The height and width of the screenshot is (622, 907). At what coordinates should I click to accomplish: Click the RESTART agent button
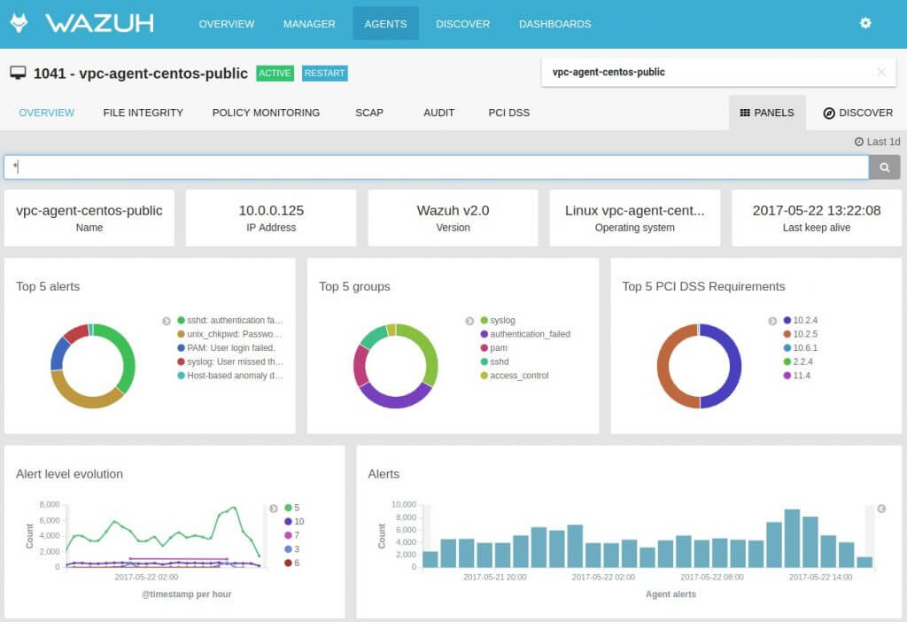point(324,74)
